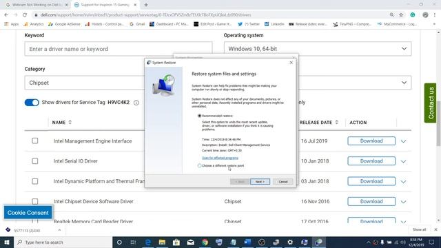Check the Intel Dynamic Platform and Thermal box
Viewport: 441px width, 248px height.
pos(35,181)
